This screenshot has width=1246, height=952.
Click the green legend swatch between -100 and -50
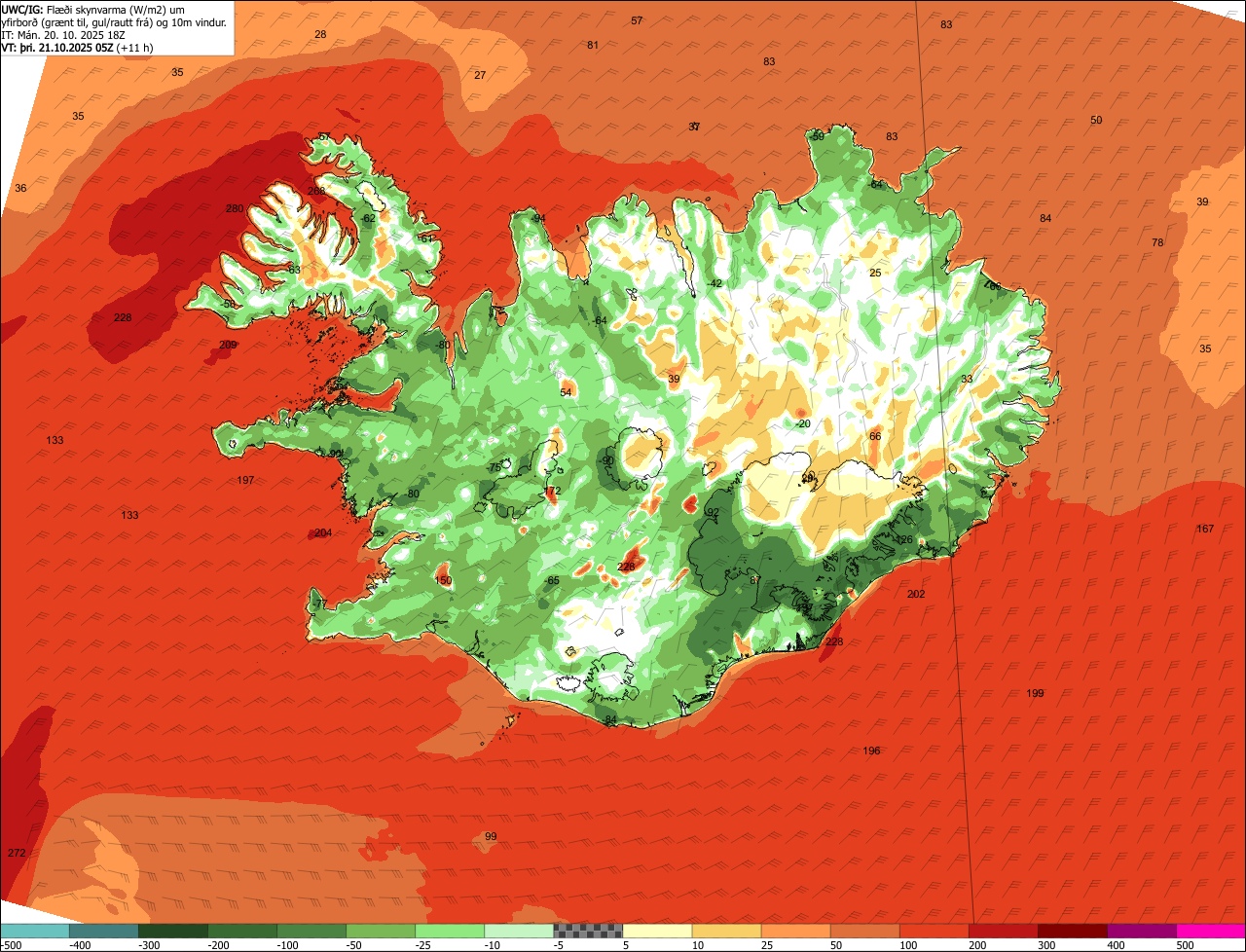click(x=311, y=931)
